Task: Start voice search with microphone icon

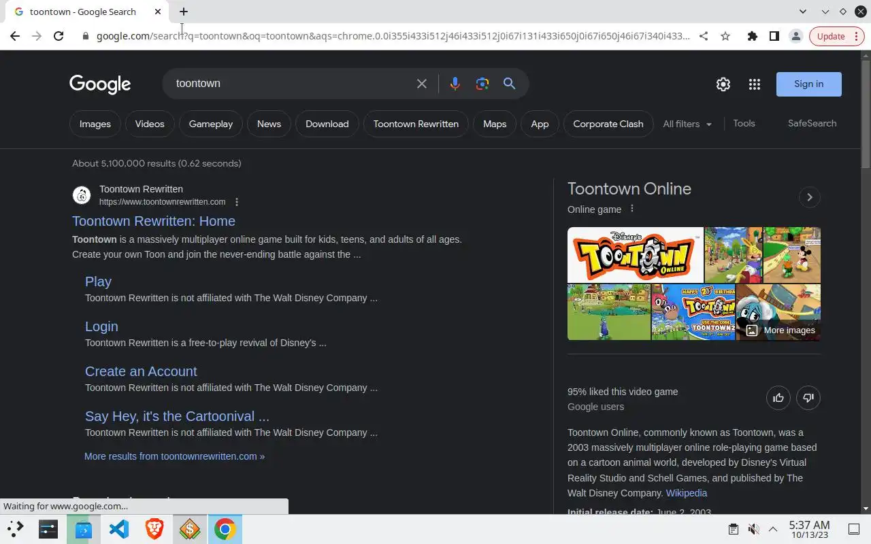Action: [455, 84]
